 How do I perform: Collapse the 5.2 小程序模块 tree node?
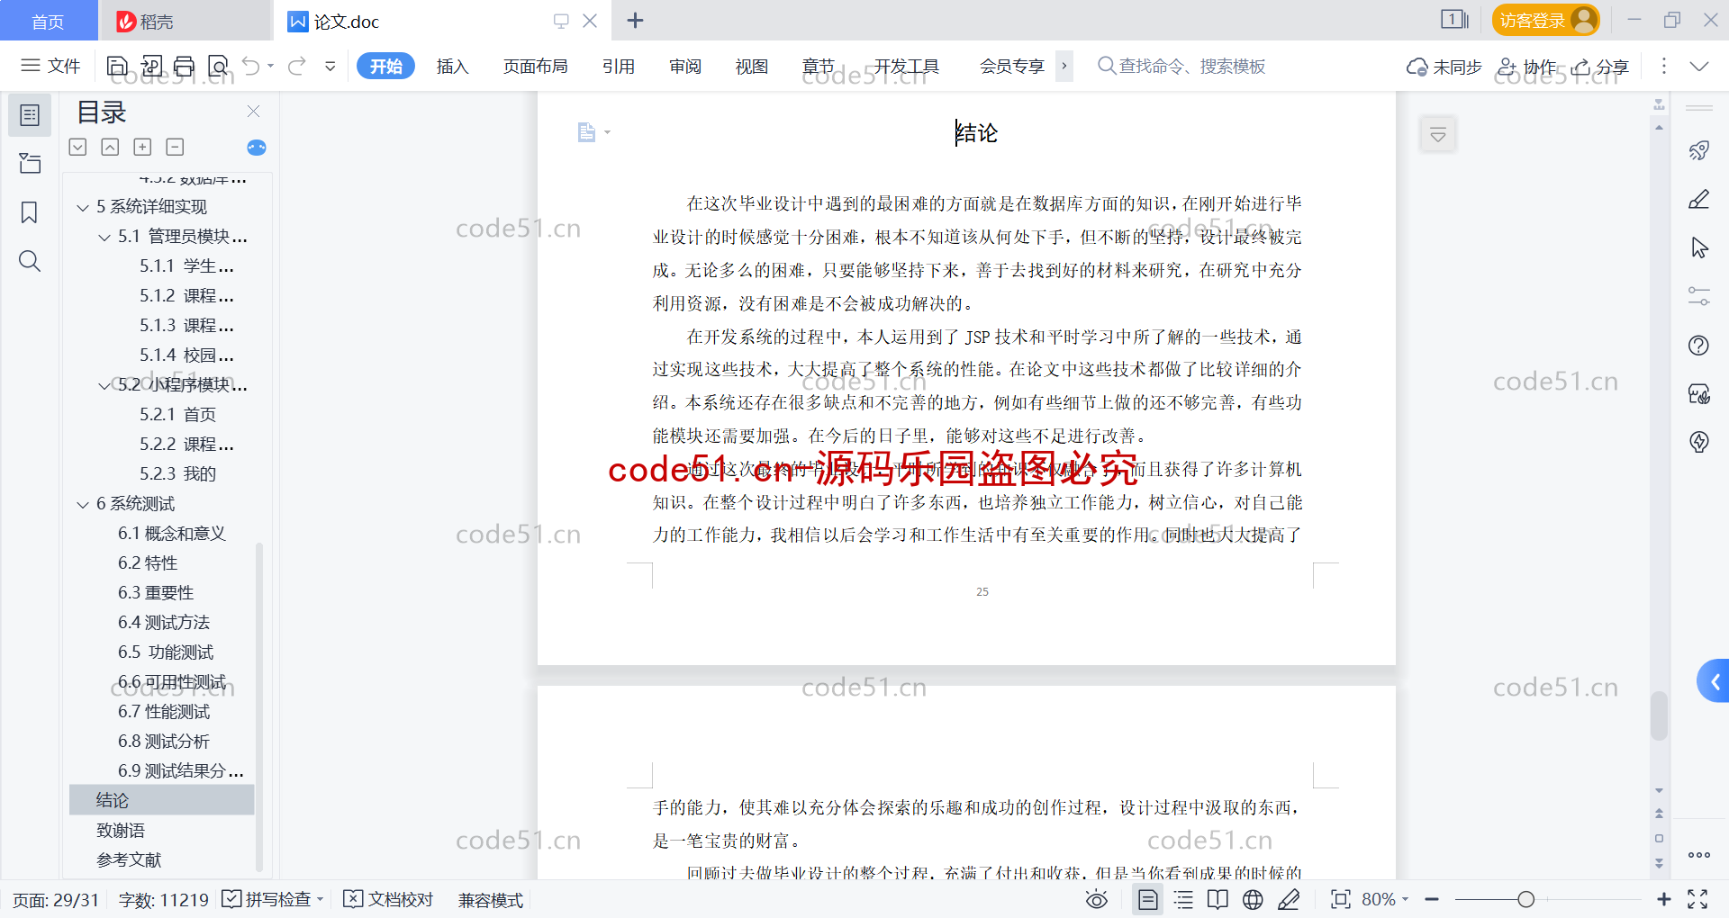tap(104, 386)
